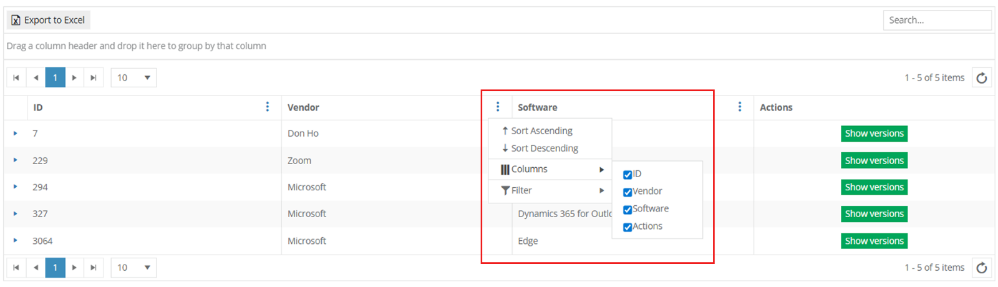Click Export to Excel button
This screenshot has height=287, width=998.
49,20
